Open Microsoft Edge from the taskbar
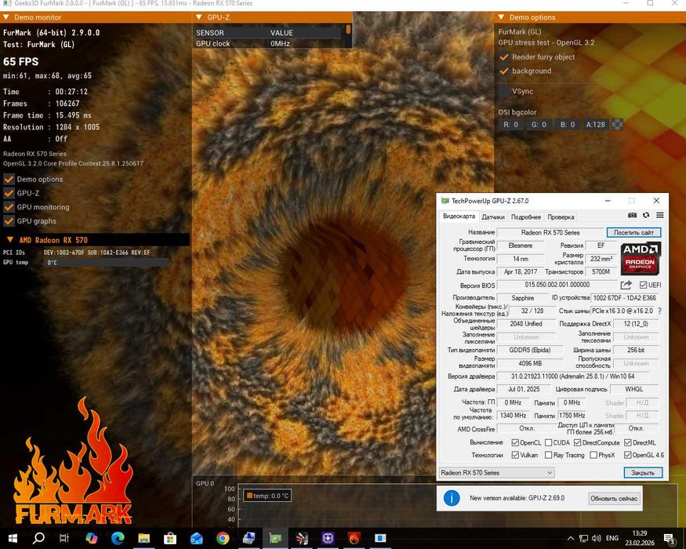 pyautogui.click(x=118, y=537)
